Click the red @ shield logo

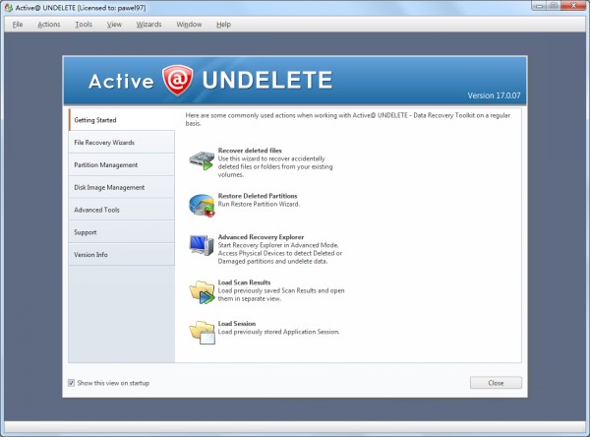click(178, 80)
